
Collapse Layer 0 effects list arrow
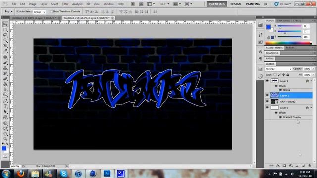(x=311, y=108)
